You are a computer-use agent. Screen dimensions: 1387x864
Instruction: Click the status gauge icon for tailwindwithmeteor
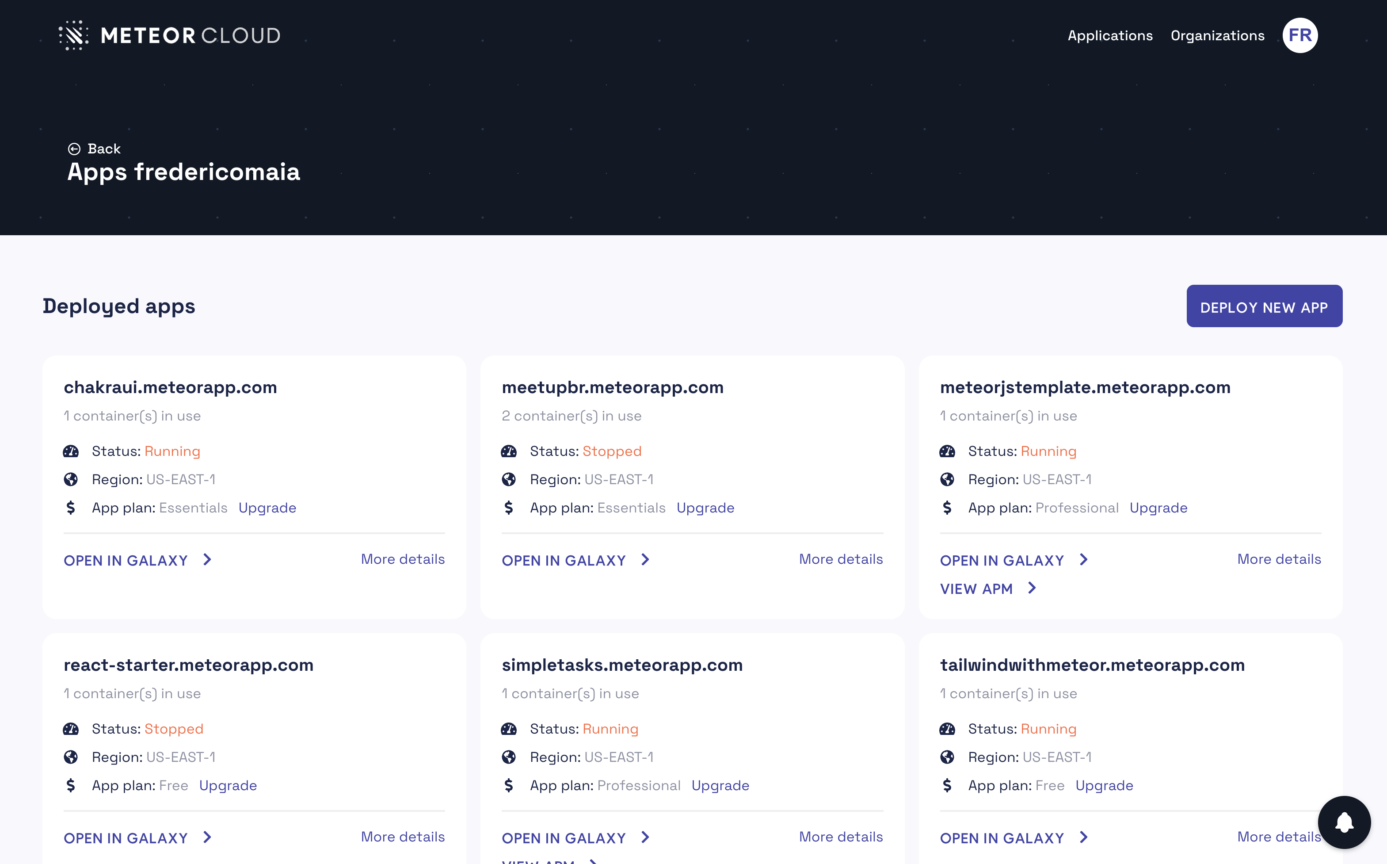tap(947, 729)
